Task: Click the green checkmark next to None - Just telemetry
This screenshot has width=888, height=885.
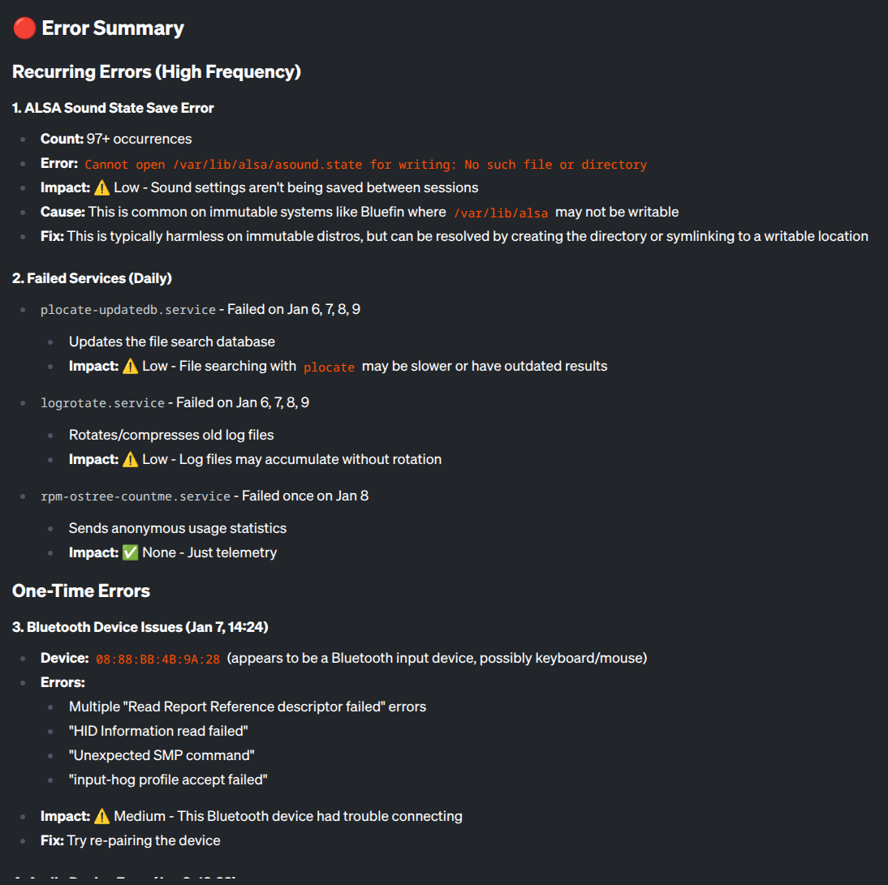Action: click(x=130, y=552)
